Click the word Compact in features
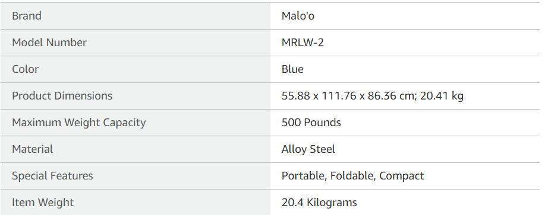Screen dimensions: 545x215 click(401, 177)
